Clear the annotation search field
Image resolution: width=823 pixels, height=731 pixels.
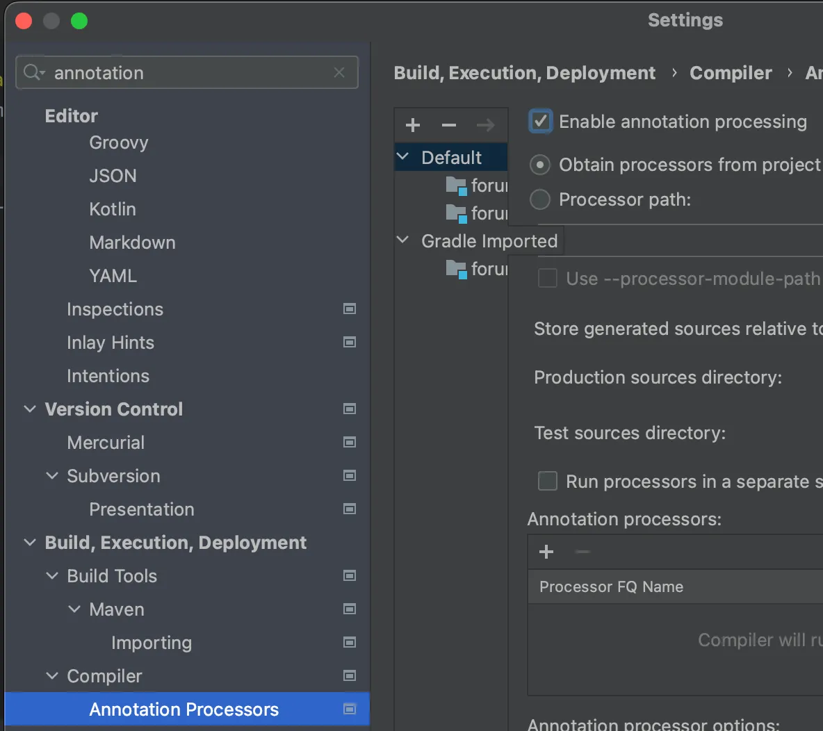339,72
